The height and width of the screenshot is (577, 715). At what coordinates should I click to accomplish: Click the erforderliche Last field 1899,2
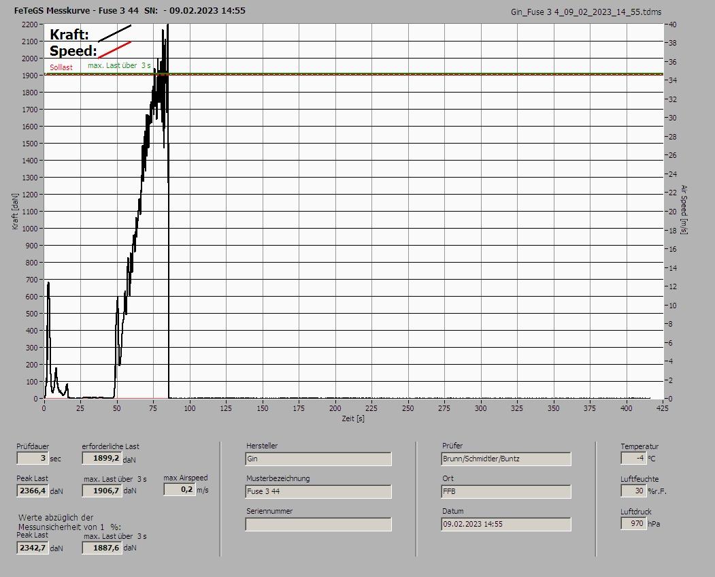click(x=101, y=458)
